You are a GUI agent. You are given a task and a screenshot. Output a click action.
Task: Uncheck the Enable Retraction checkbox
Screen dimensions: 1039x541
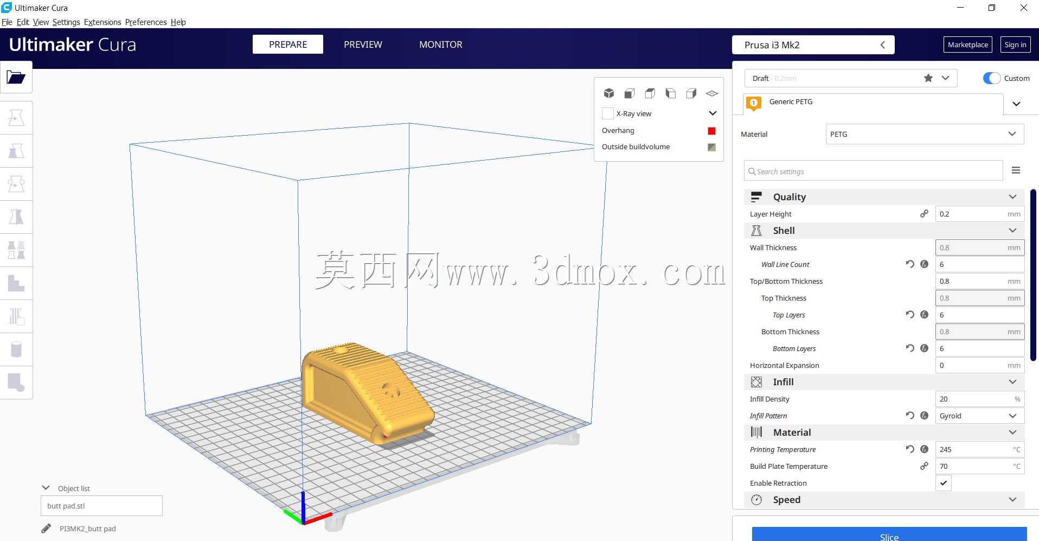click(944, 483)
